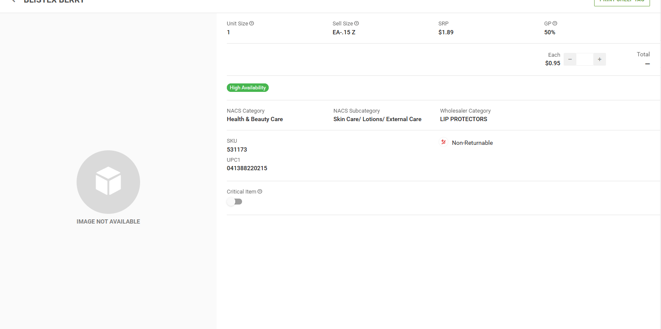Viewport: 661px width, 329px height.
Task: Click Skin Care/ Lotions/ External Care subcategory
Action: click(377, 119)
